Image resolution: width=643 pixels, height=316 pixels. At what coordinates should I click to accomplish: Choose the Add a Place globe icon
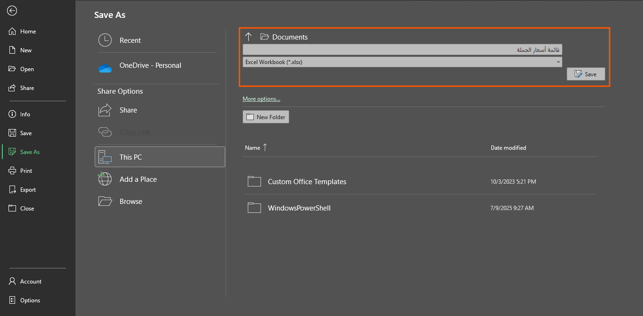click(105, 179)
